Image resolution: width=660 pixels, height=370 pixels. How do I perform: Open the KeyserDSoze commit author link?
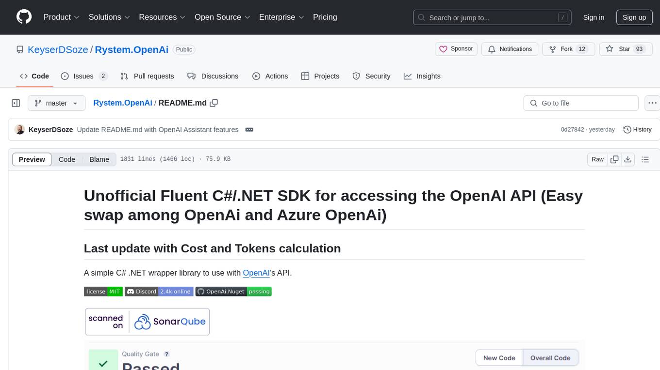point(51,129)
